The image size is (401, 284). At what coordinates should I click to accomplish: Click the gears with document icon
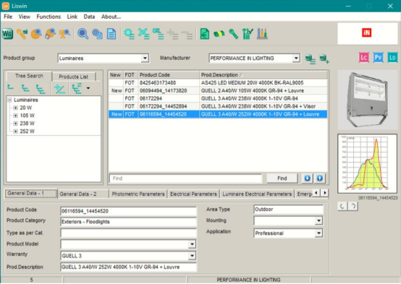(97, 34)
